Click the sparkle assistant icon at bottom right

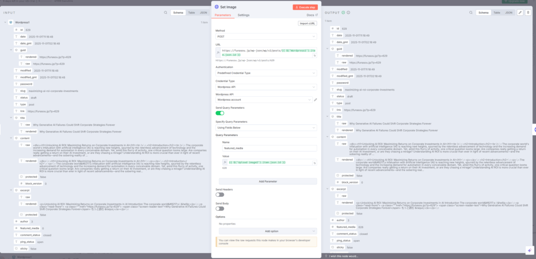pyautogui.click(x=527, y=249)
